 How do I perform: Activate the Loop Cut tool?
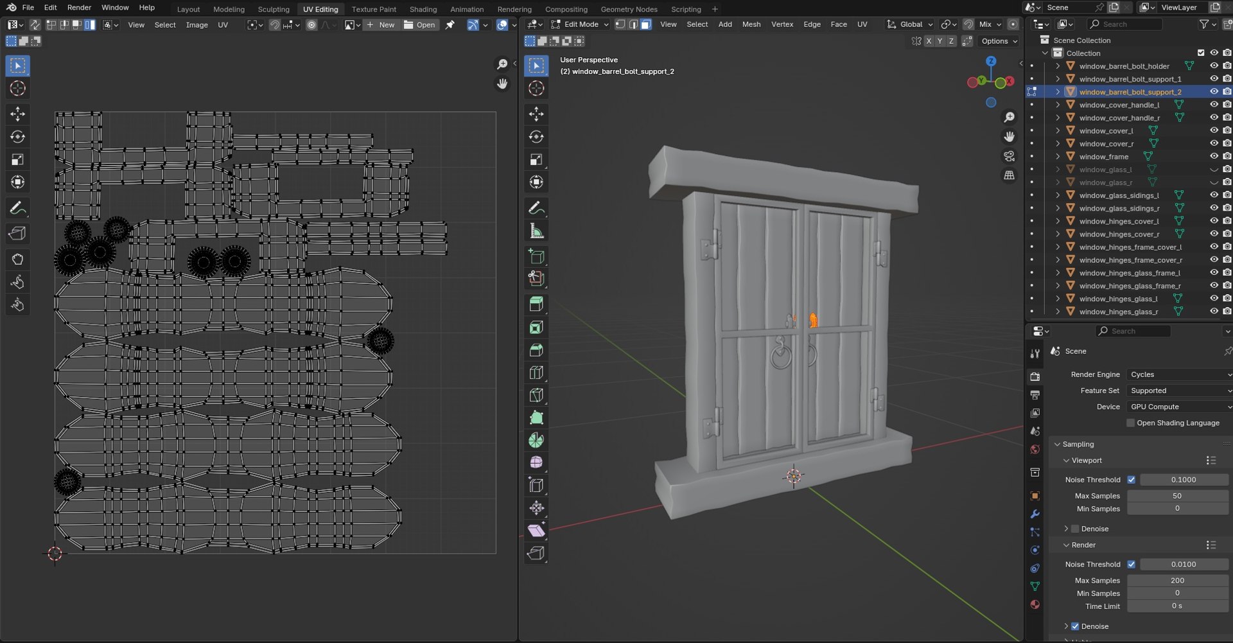536,373
